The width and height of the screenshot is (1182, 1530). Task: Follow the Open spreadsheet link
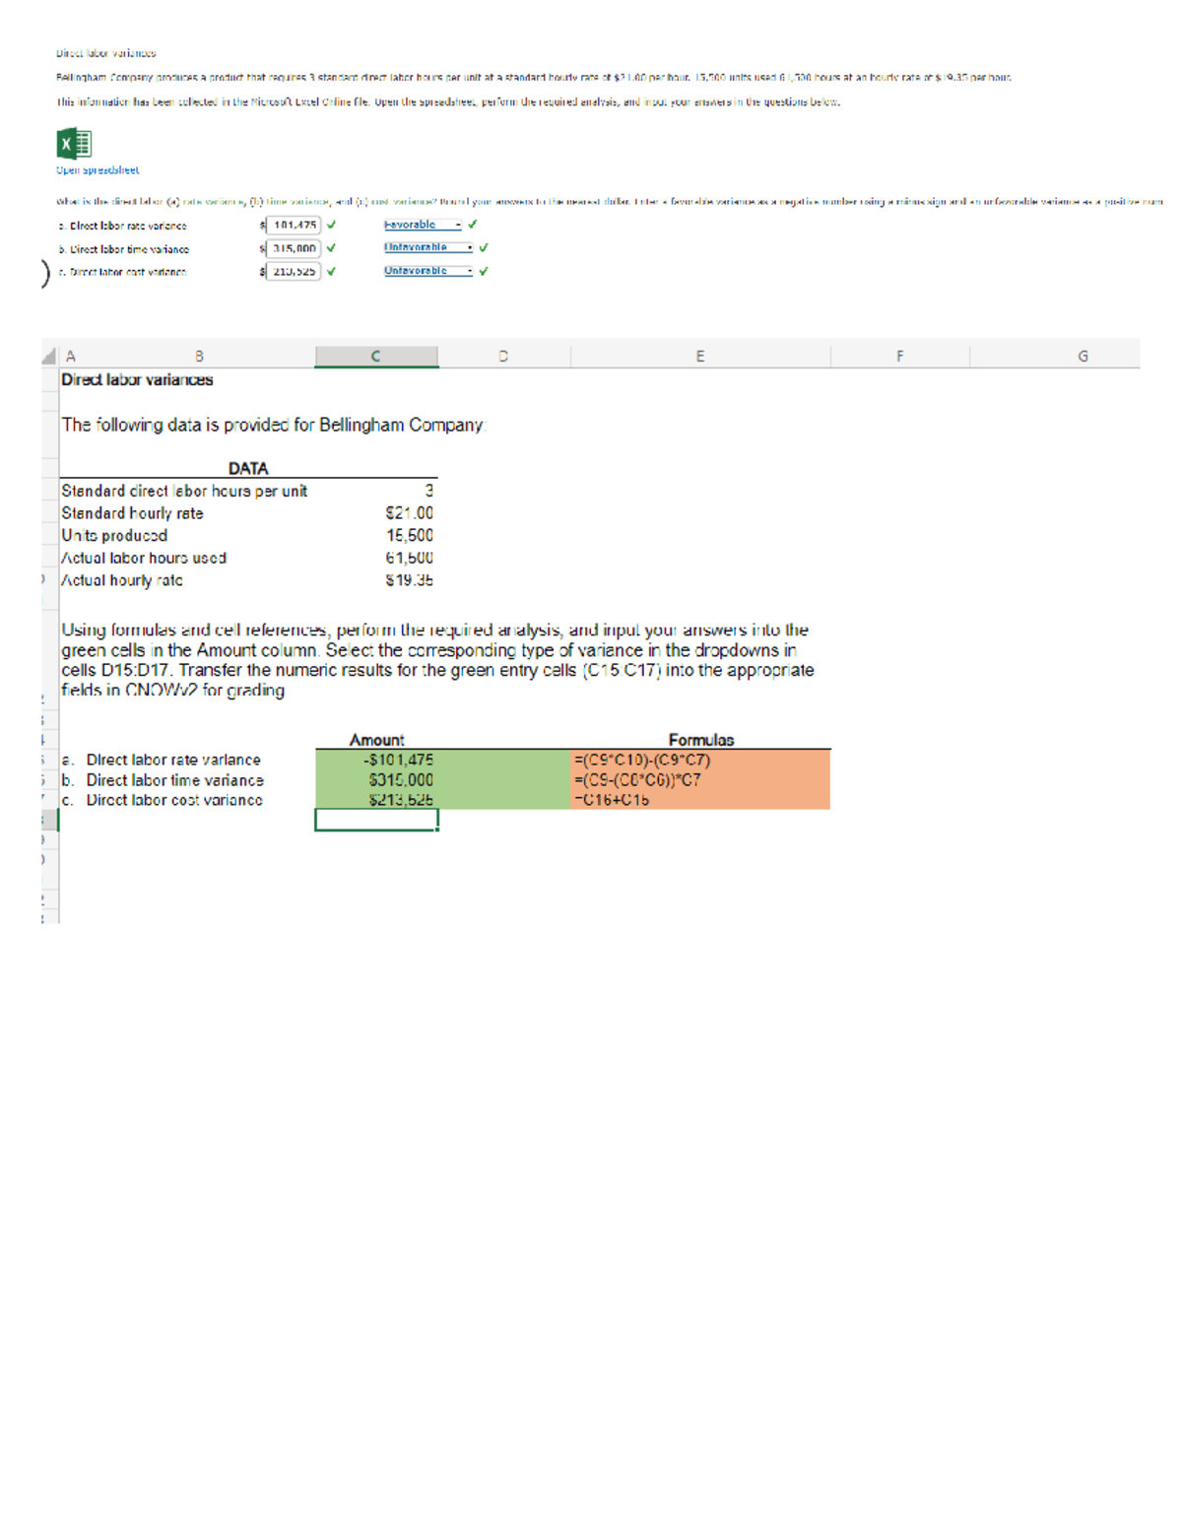click(x=97, y=169)
